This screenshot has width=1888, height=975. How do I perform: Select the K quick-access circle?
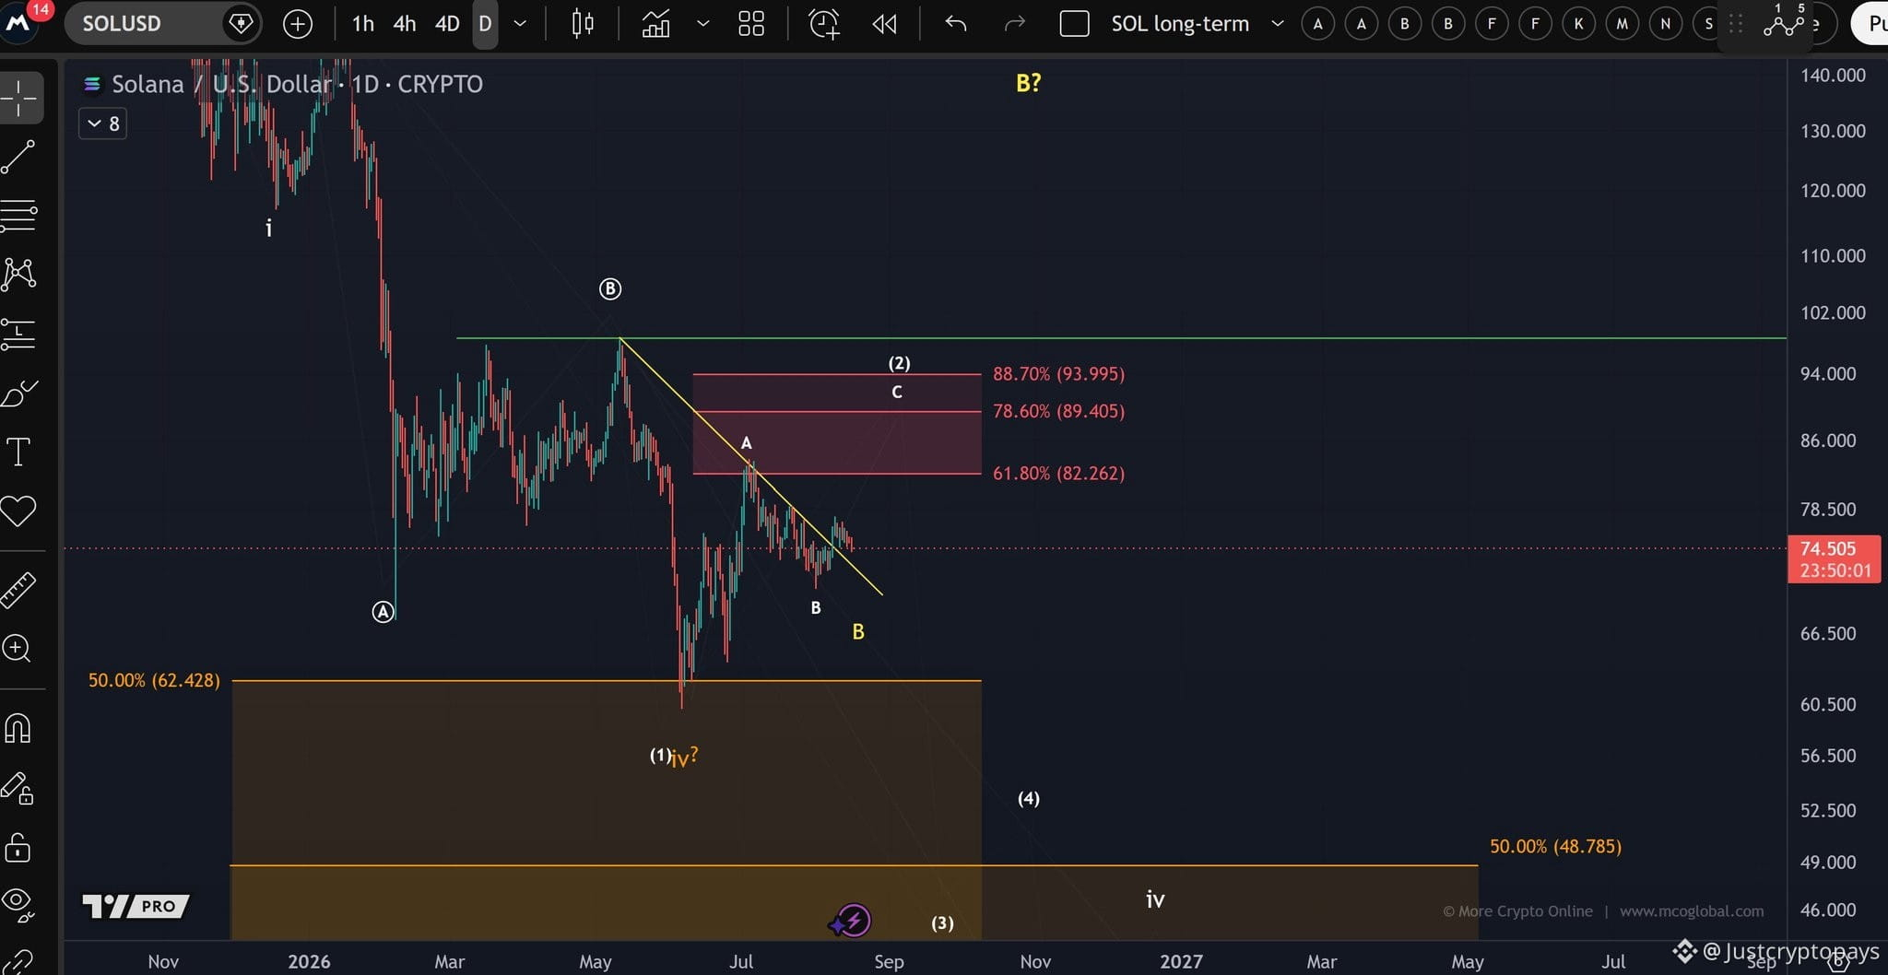(x=1579, y=24)
